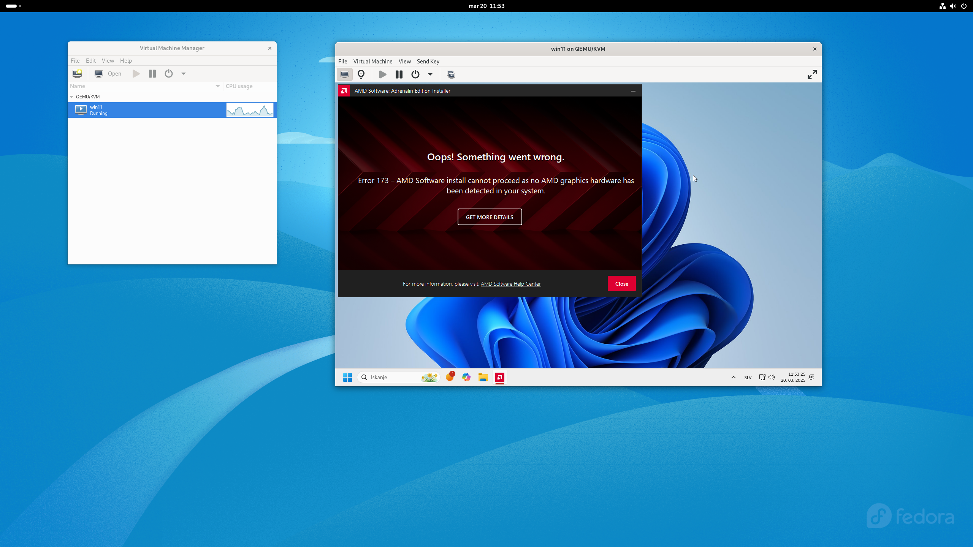This screenshot has height=547, width=973.
Task: Click the GNOME volume status icon
Action: (x=953, y=6)
